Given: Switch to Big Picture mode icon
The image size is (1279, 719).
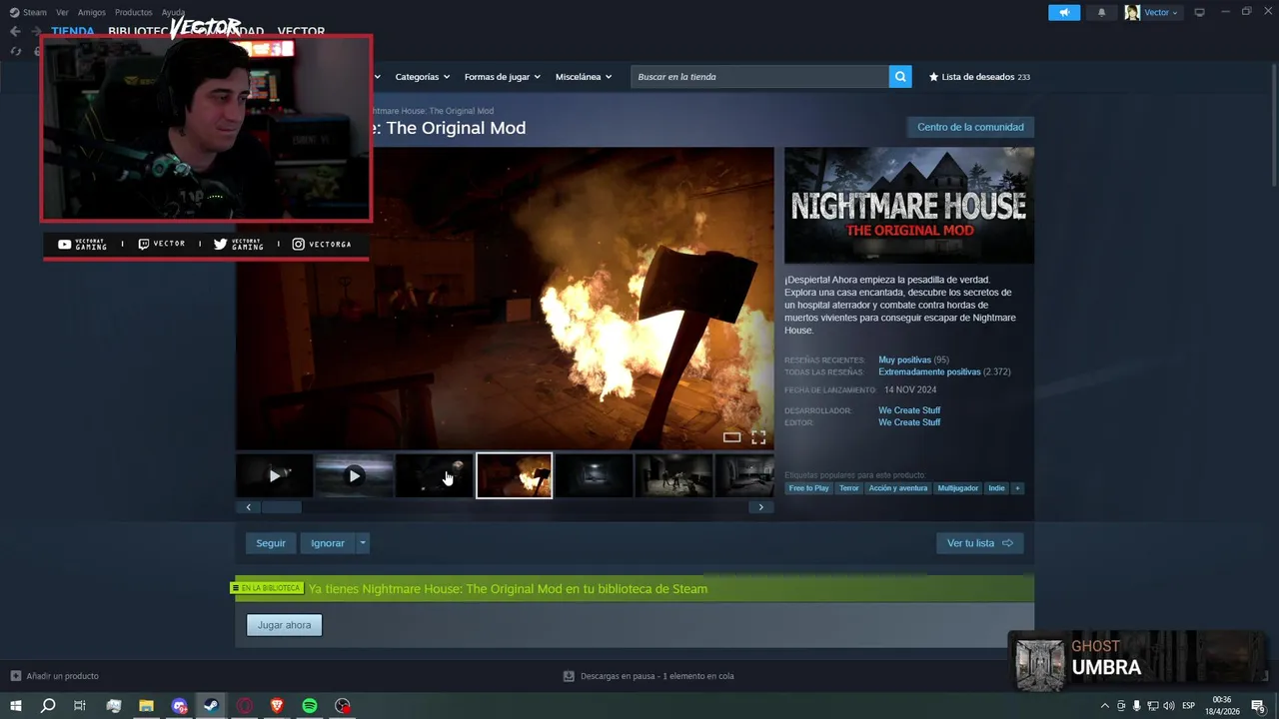Looking at the screenshot, I should pos(1199,12).
